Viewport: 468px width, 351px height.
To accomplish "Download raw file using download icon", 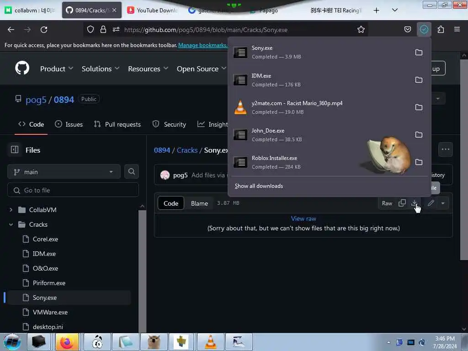I will tap(414, 203).
